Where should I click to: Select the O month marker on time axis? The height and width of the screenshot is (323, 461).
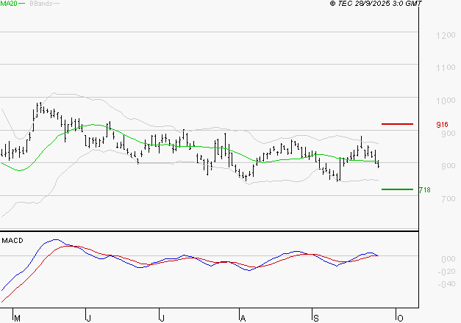click(401, 317)
